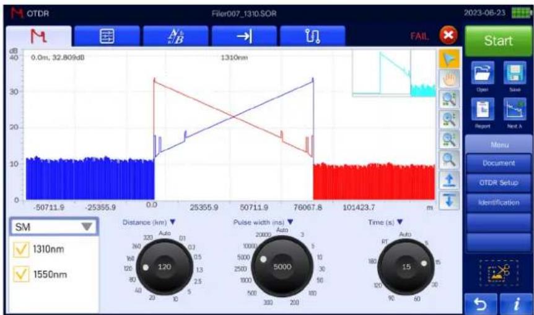This screenshot has height=315, width=534.
Task: Open the Document menu item
Action: [499, 163]
